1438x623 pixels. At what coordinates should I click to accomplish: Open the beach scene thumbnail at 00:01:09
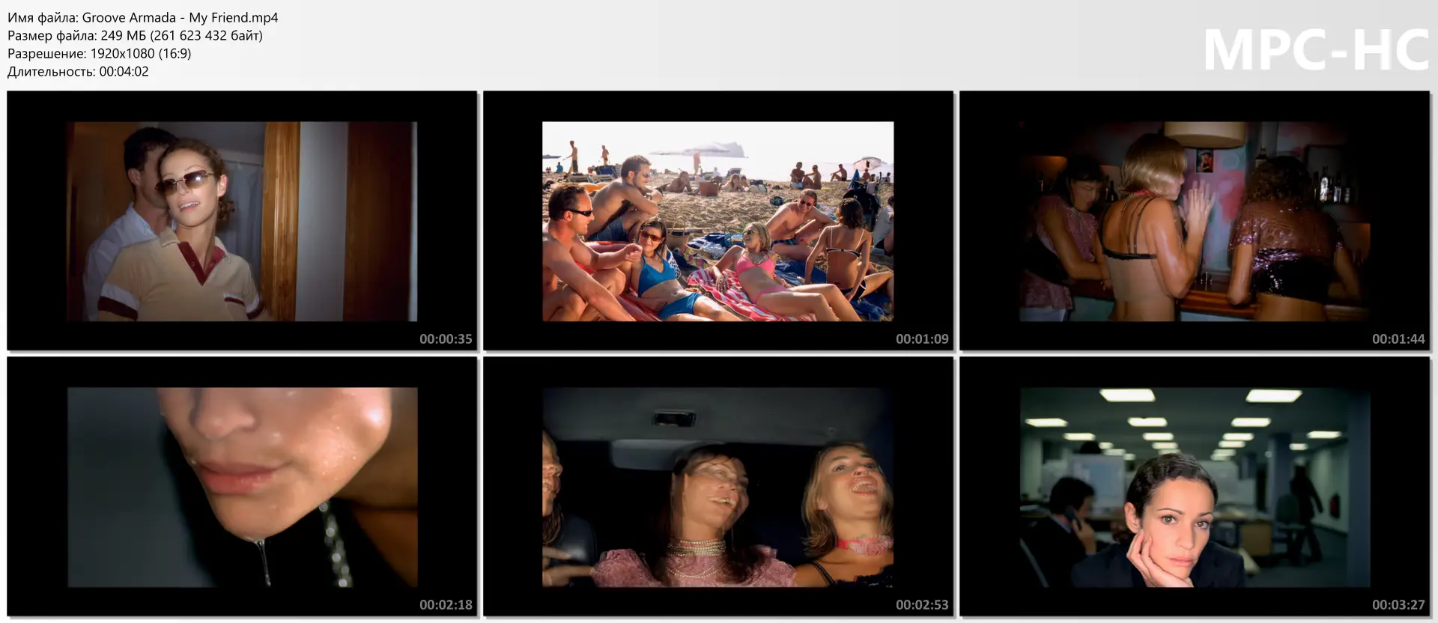point(718,221)
